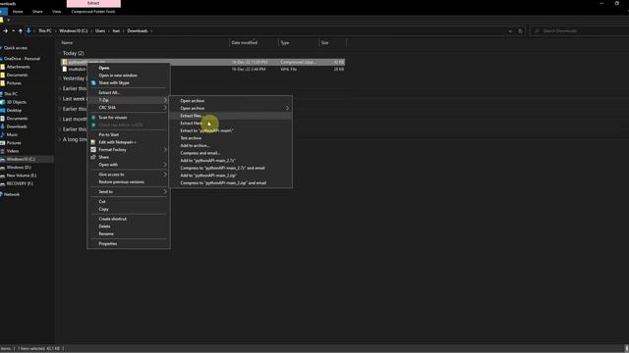Click the antivirus shield icon beside Scan for viruses
This screenshot has width=629, height=353.
[x=93, y=118]
